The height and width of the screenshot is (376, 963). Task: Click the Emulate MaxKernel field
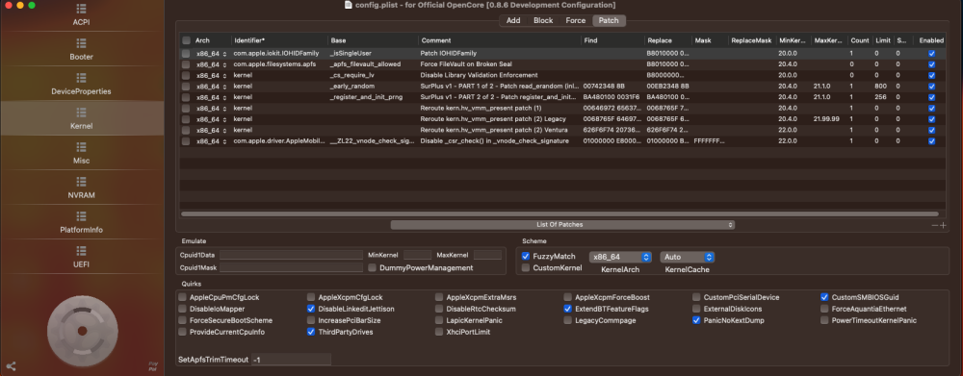487,255
